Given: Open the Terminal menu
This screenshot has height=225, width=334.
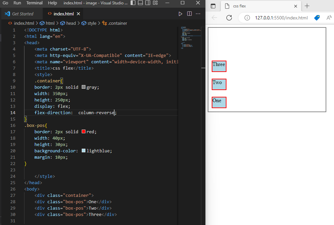Looking at the screenshot, I should pyautogui.click(x=35, y=3).
